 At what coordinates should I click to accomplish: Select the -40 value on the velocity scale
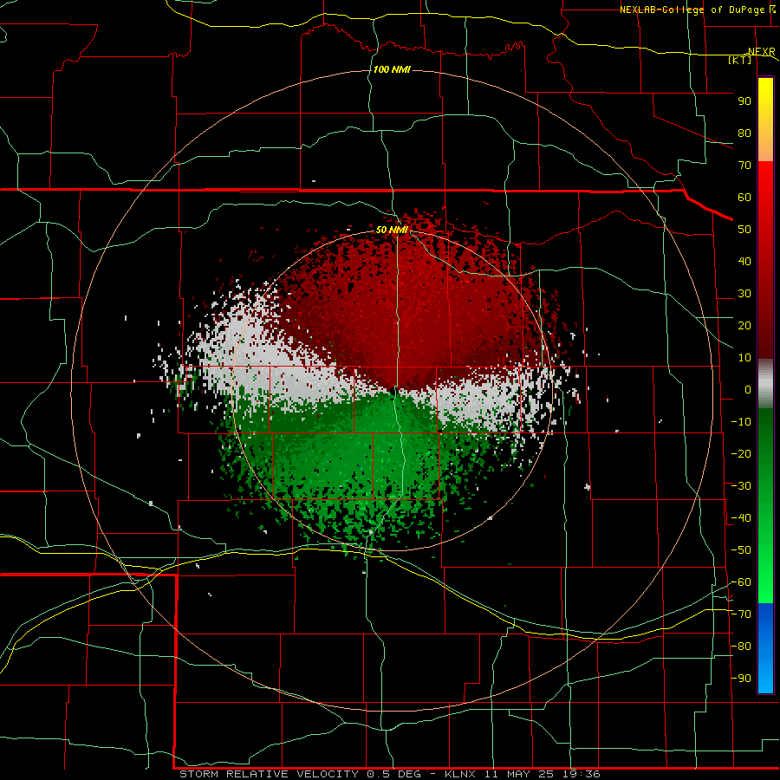[x=741, y=518]
